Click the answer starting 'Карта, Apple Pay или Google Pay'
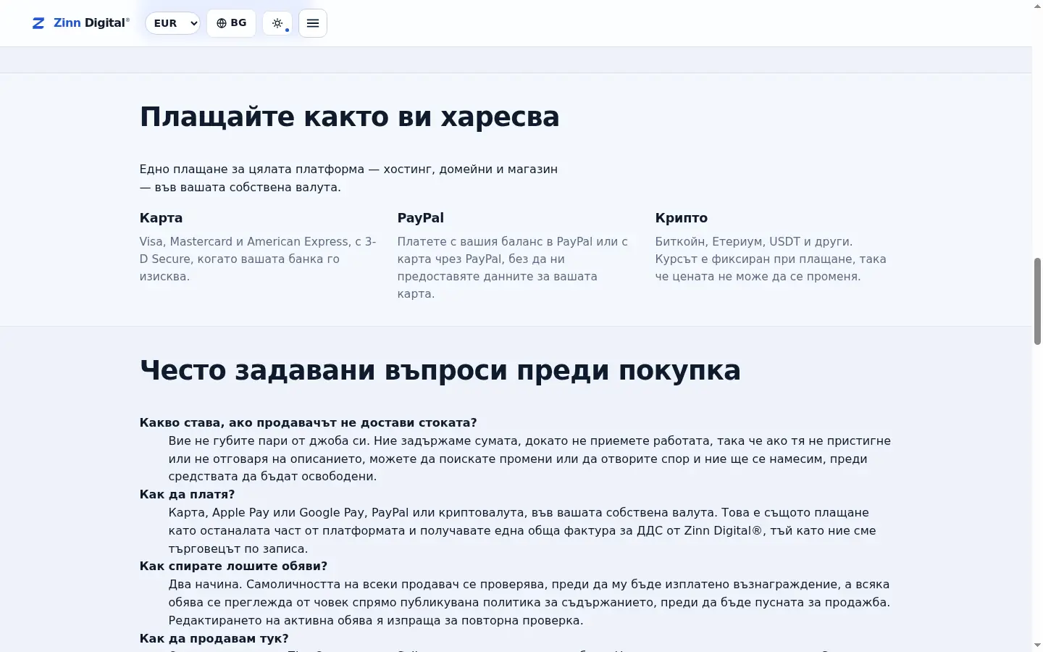1043x652 pixels. click(x=522, y=530)
